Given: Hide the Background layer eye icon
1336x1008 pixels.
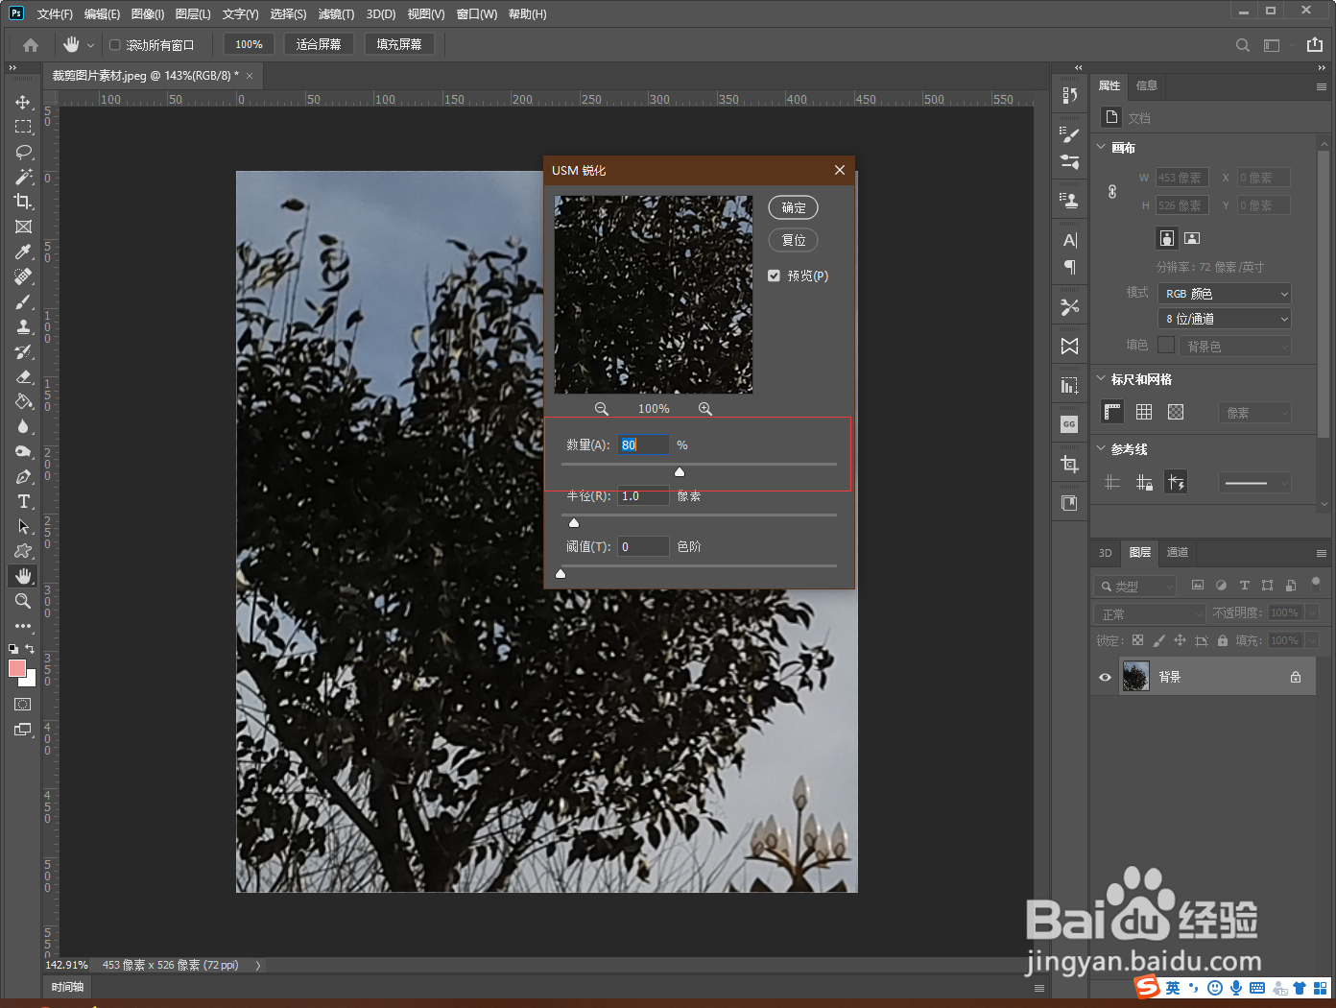Looking at the screenshot, I should [1105, 678].
